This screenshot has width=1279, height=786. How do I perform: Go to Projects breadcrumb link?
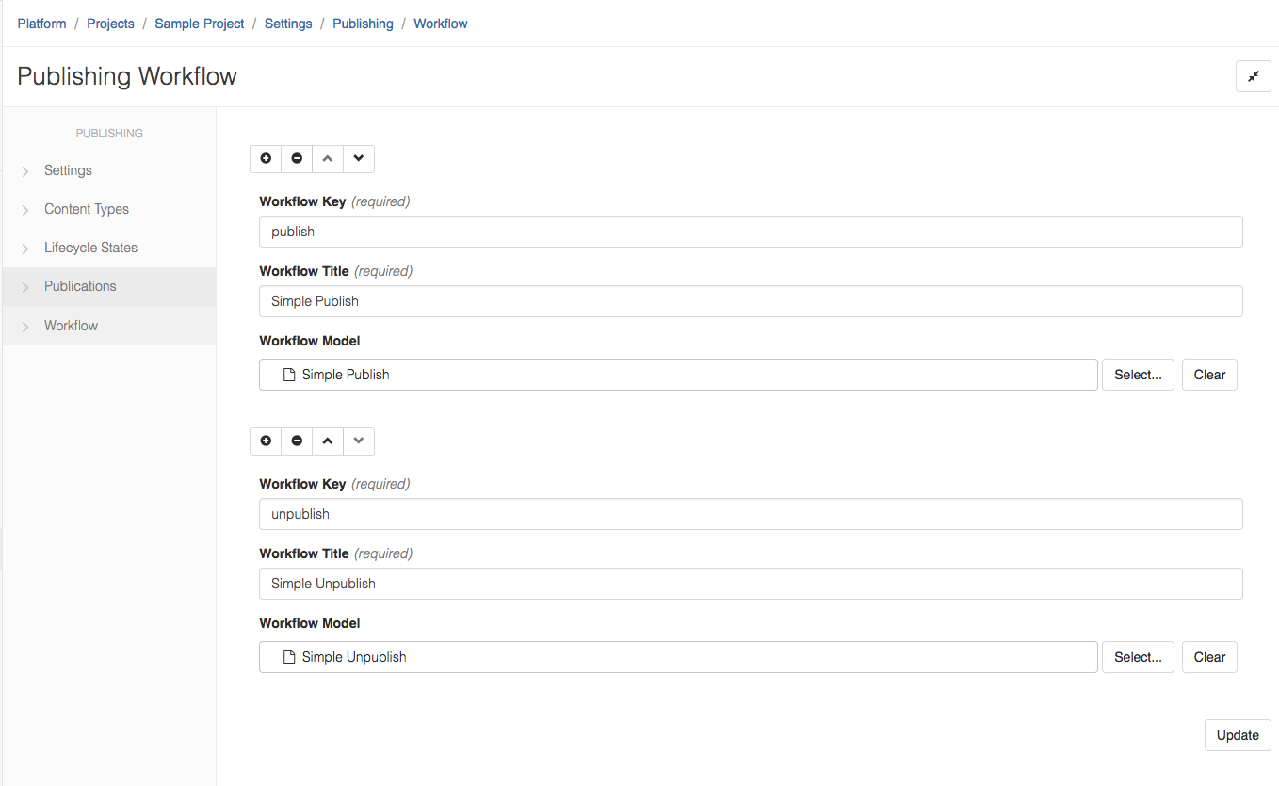[110, 24]
